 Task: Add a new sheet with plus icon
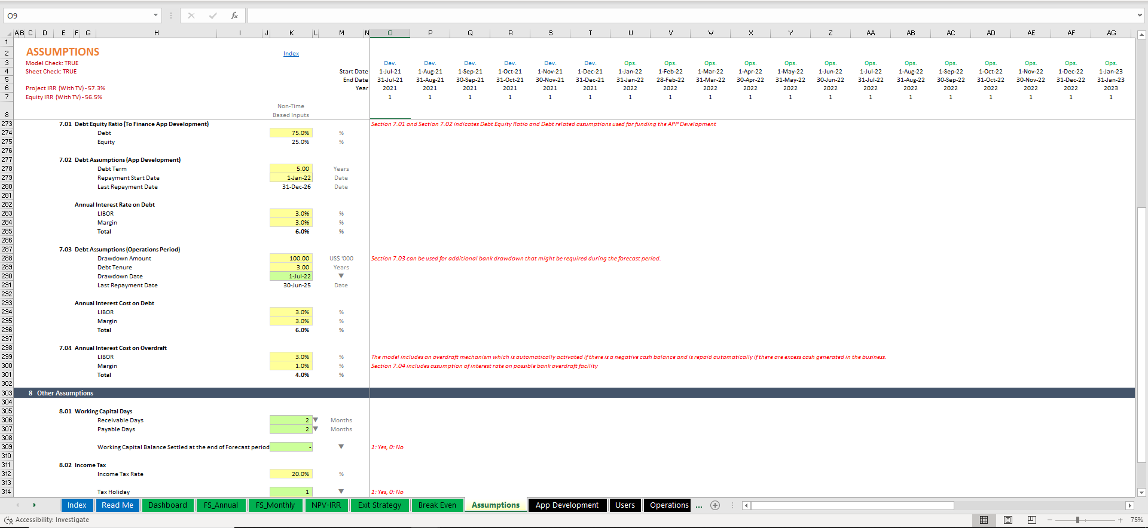(x=715, y=505)
